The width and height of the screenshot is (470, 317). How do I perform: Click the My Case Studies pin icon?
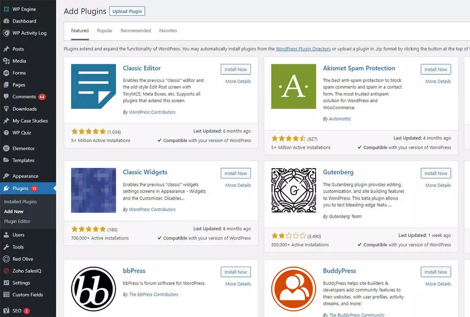(6, 121)
